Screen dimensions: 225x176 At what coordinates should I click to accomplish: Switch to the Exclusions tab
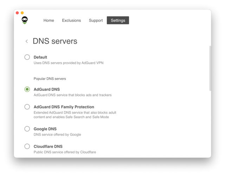coord(71,20)
